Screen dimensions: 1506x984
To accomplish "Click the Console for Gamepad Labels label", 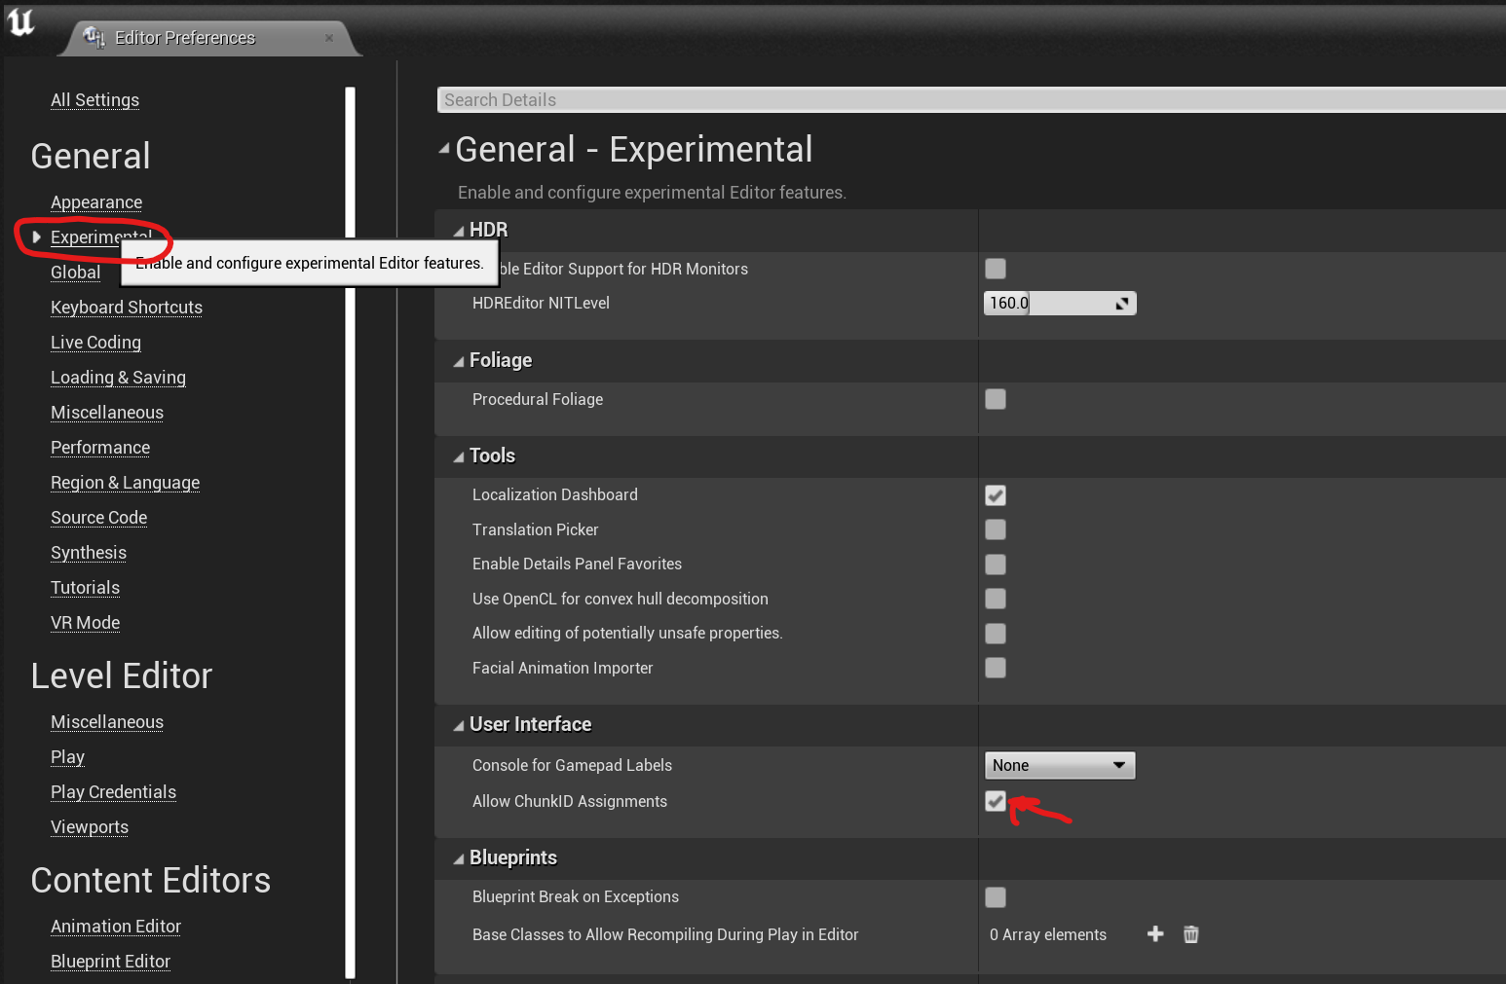I will tap(572, 766).
